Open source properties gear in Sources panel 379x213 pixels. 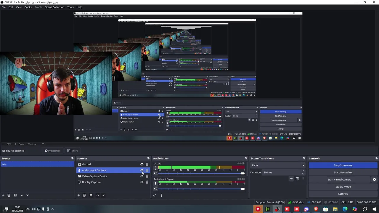coord(91,195)
